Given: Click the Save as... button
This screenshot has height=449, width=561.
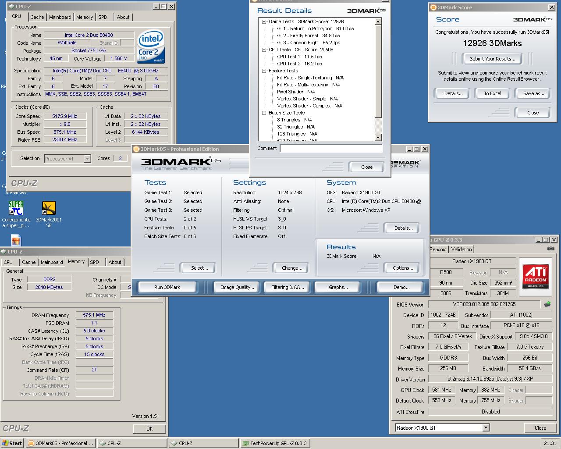Looking at the screenshot, I should pyautogui.click(x=533, y=93).
